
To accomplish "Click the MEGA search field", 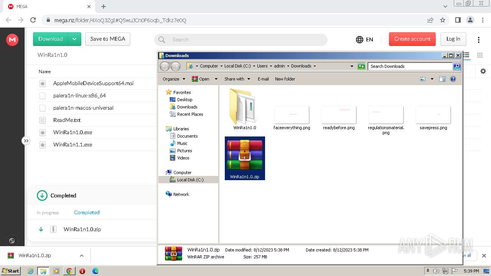I will pyautogui.click(x=241, y=39).
